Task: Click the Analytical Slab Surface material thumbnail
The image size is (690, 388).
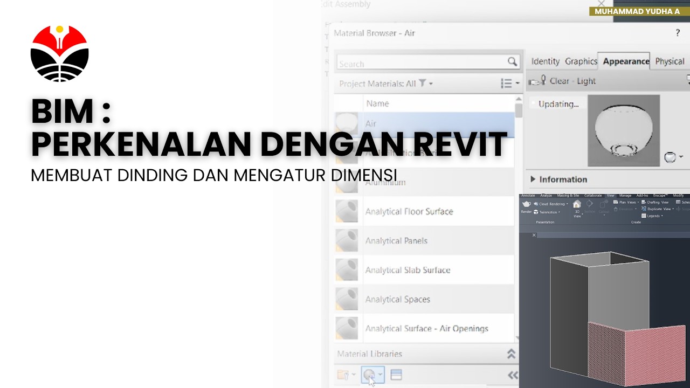Action: (347, 269)
